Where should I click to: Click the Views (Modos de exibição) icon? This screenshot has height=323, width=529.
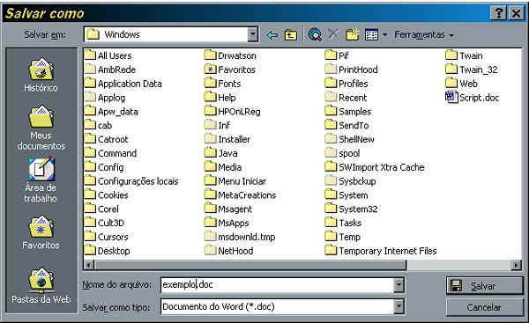[x=371, y=34]
